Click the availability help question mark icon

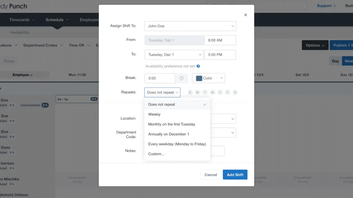tap(198, 66)
